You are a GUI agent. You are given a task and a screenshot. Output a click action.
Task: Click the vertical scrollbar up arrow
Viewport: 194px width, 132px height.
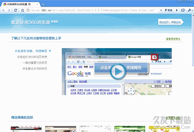193,15
